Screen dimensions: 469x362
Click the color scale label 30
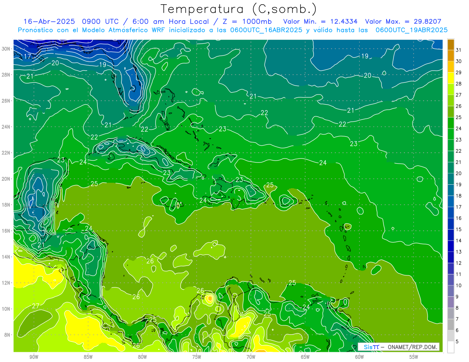tap(459, 61)
